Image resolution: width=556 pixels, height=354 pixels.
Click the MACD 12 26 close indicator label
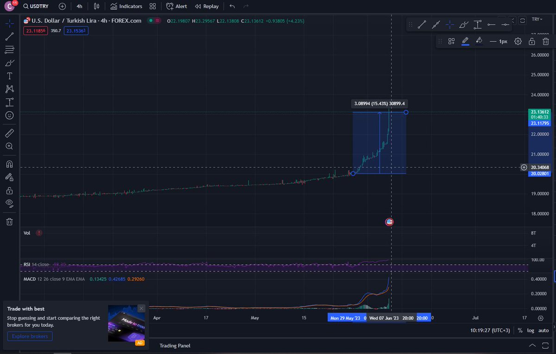[x=55, y=279]
